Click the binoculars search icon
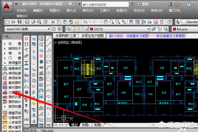198x132 pixels. click(132, 4)
